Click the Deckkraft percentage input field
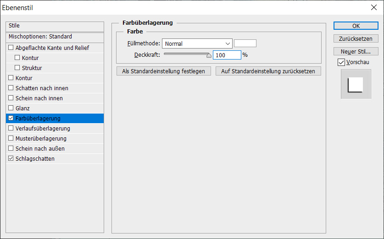Screen dimensions: 384x239 coord(227,55)
